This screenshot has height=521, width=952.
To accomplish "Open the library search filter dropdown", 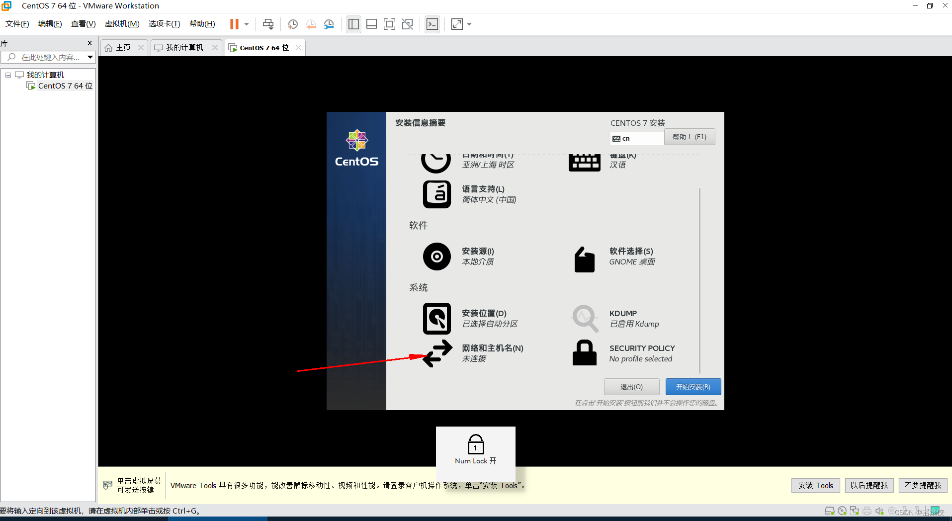I will point(90,57).
